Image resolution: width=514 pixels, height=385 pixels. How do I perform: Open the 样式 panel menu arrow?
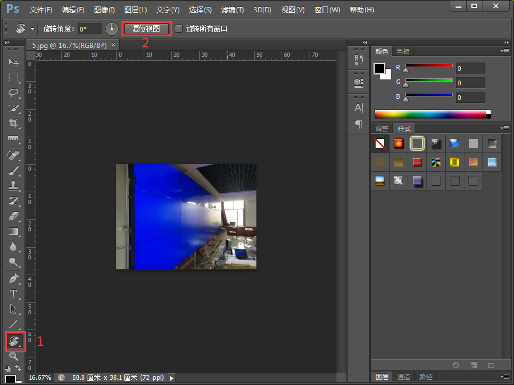(x=505, y=128)
